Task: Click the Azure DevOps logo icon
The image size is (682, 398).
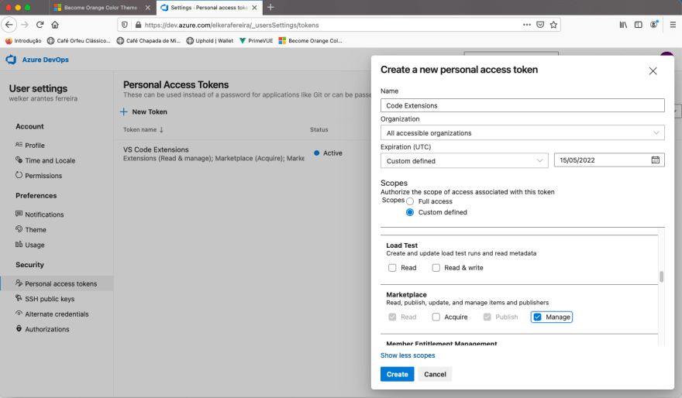Action: tap(11, 60)
